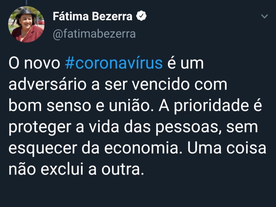Click the words "O novo" in the tweet
The image size is (276, 207).
coord(34,64)
